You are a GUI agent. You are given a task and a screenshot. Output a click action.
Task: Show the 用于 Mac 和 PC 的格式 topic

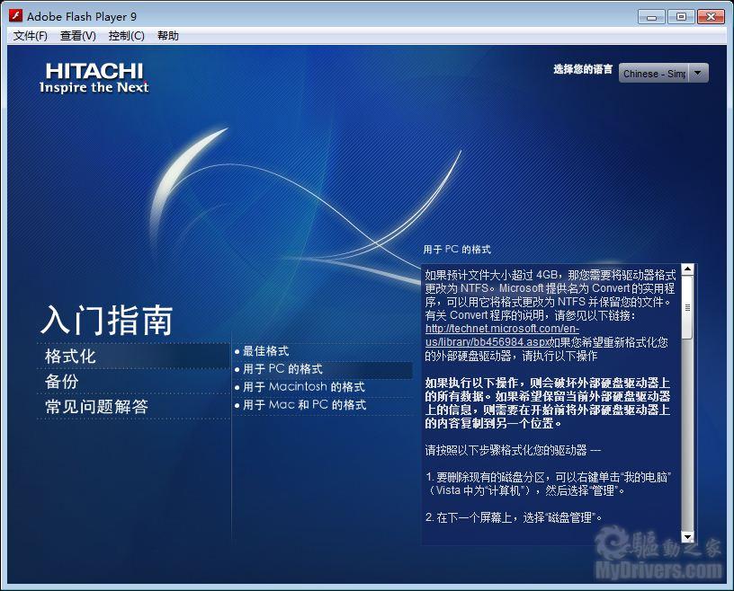(304, 405)
